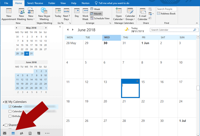The height and width of the screenshot is (136, 200).
Task: Go to previous month in main calendar
Action: tap(68, 30)
